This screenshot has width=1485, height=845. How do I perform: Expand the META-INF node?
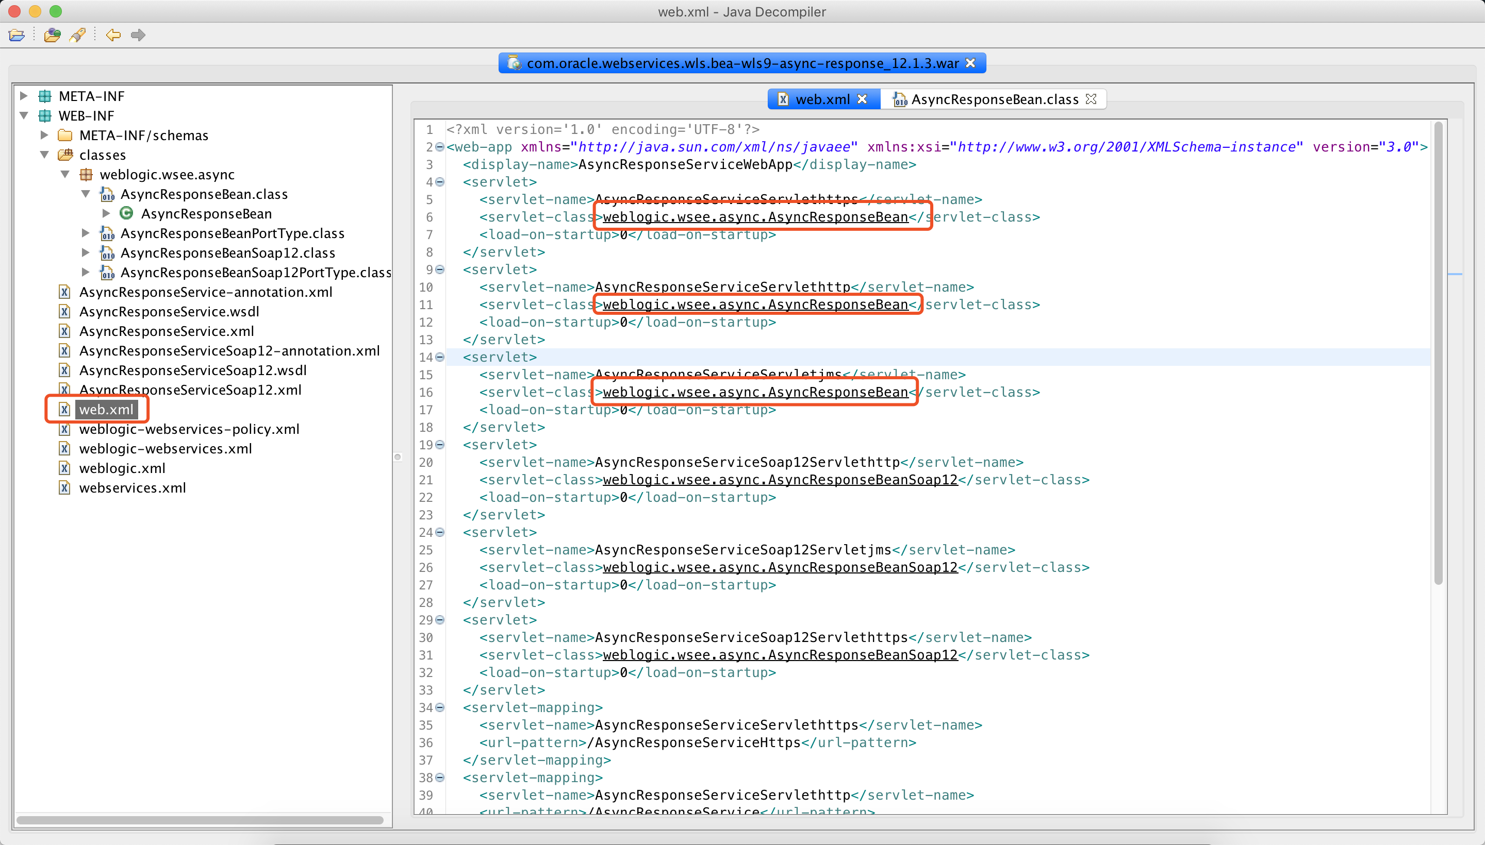[23, 95]
